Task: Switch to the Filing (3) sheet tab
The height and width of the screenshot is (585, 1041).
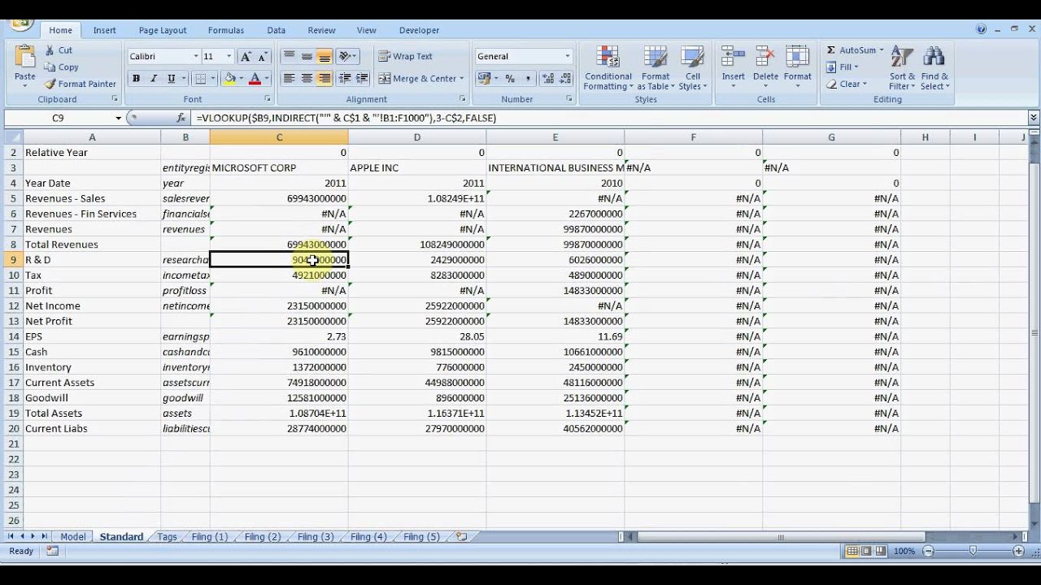Action: pos(316,537)
